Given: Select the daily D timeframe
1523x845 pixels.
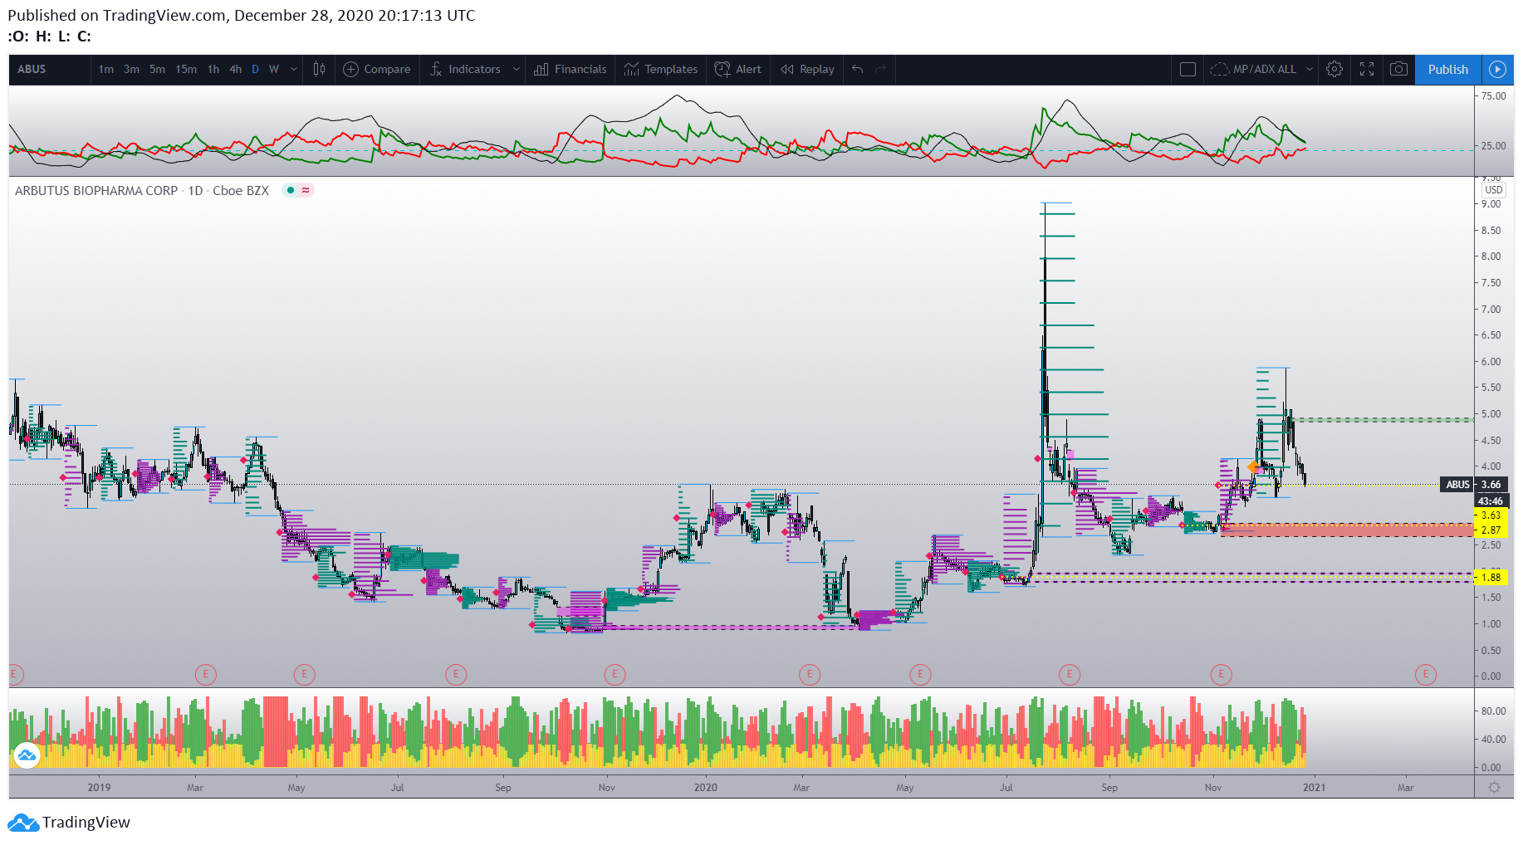Looking at the screenshot, I should pos(255,70).
